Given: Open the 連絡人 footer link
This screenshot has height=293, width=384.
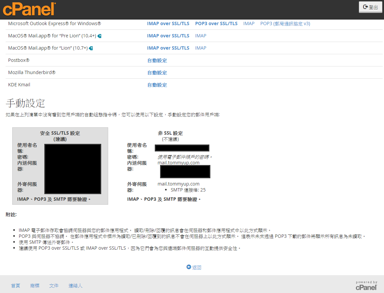Looking at the screenshot, I should [75, 285].
